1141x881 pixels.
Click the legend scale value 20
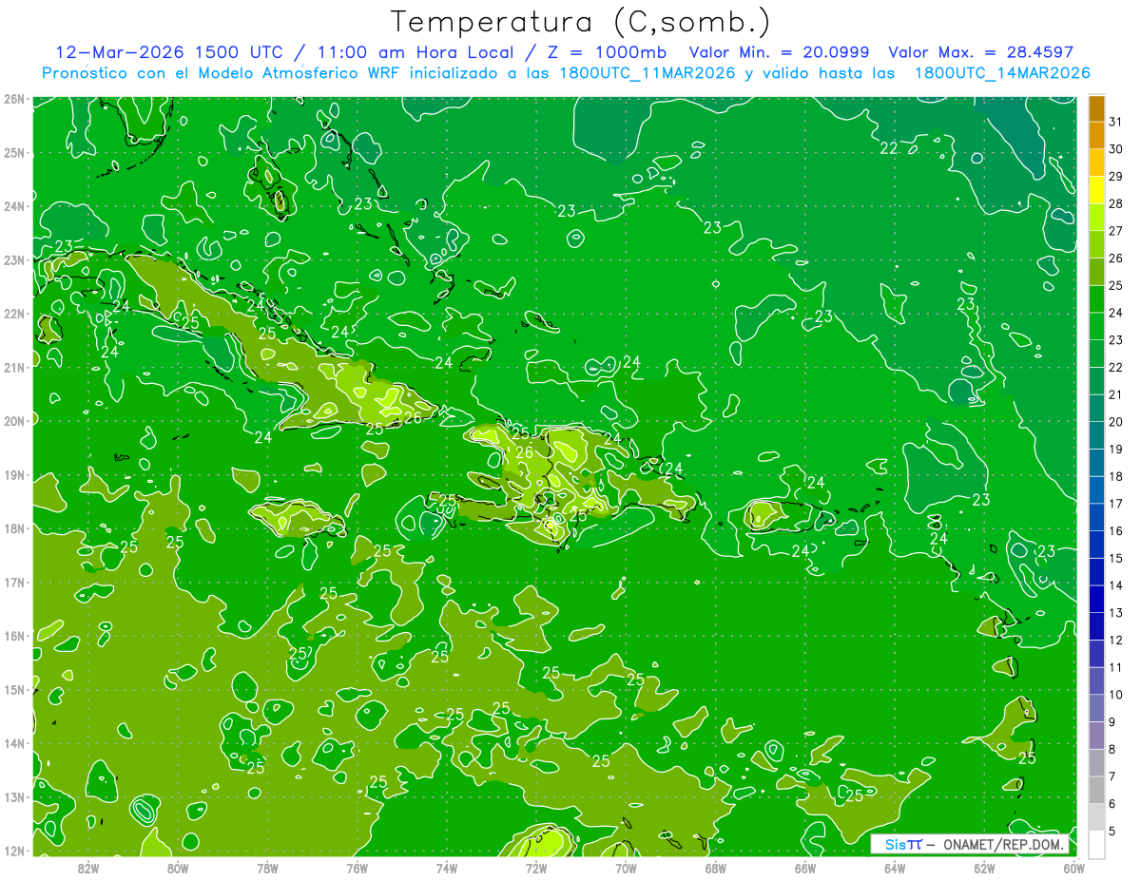(1116, 421)
